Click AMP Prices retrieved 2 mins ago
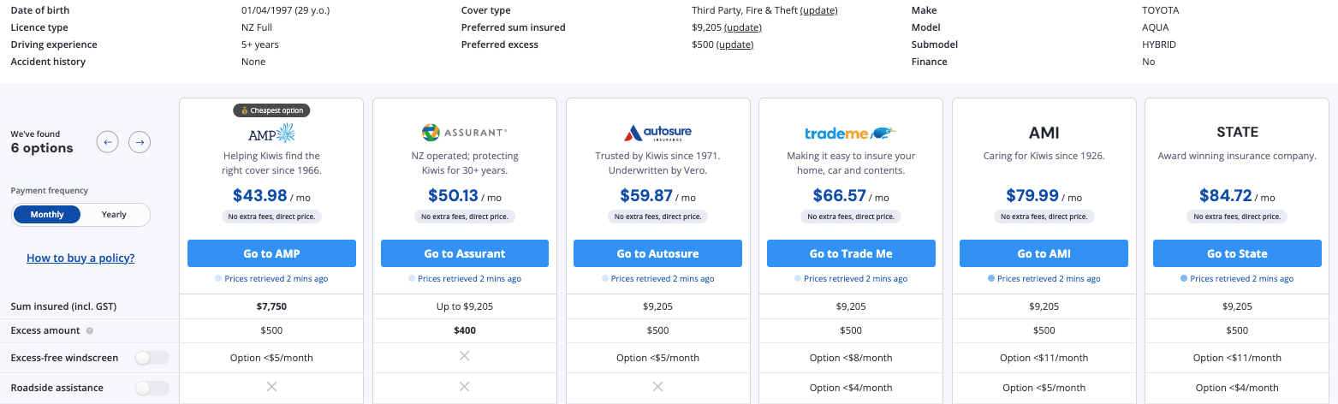 coord(271,279)
